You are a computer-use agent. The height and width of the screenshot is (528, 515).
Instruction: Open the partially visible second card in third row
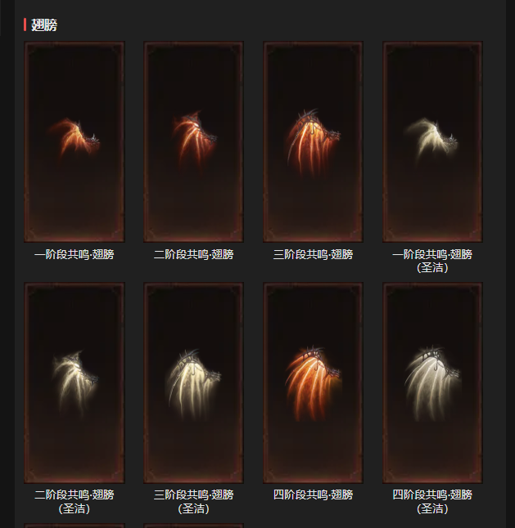[193, 526]
